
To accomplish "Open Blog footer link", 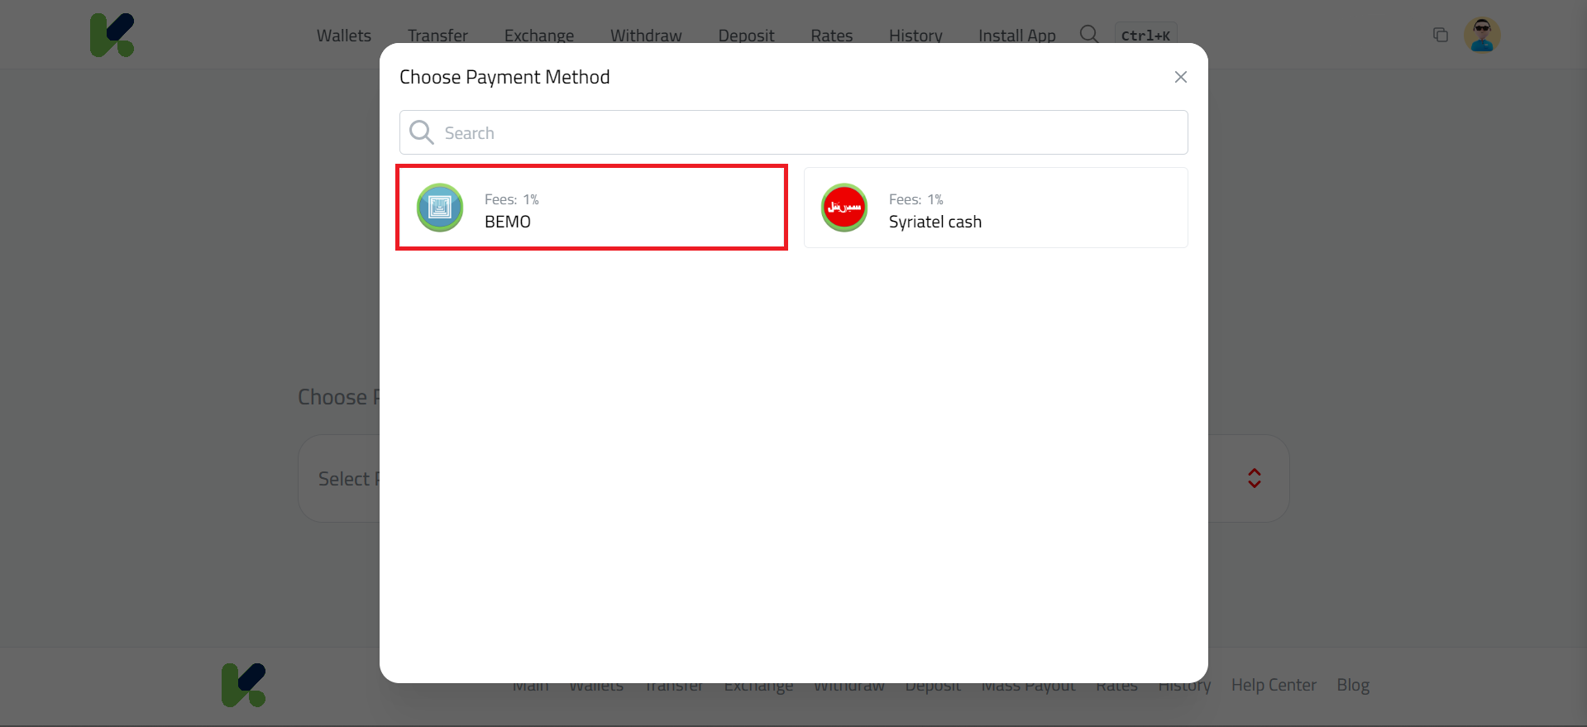I will click(x=1353, y=685).
